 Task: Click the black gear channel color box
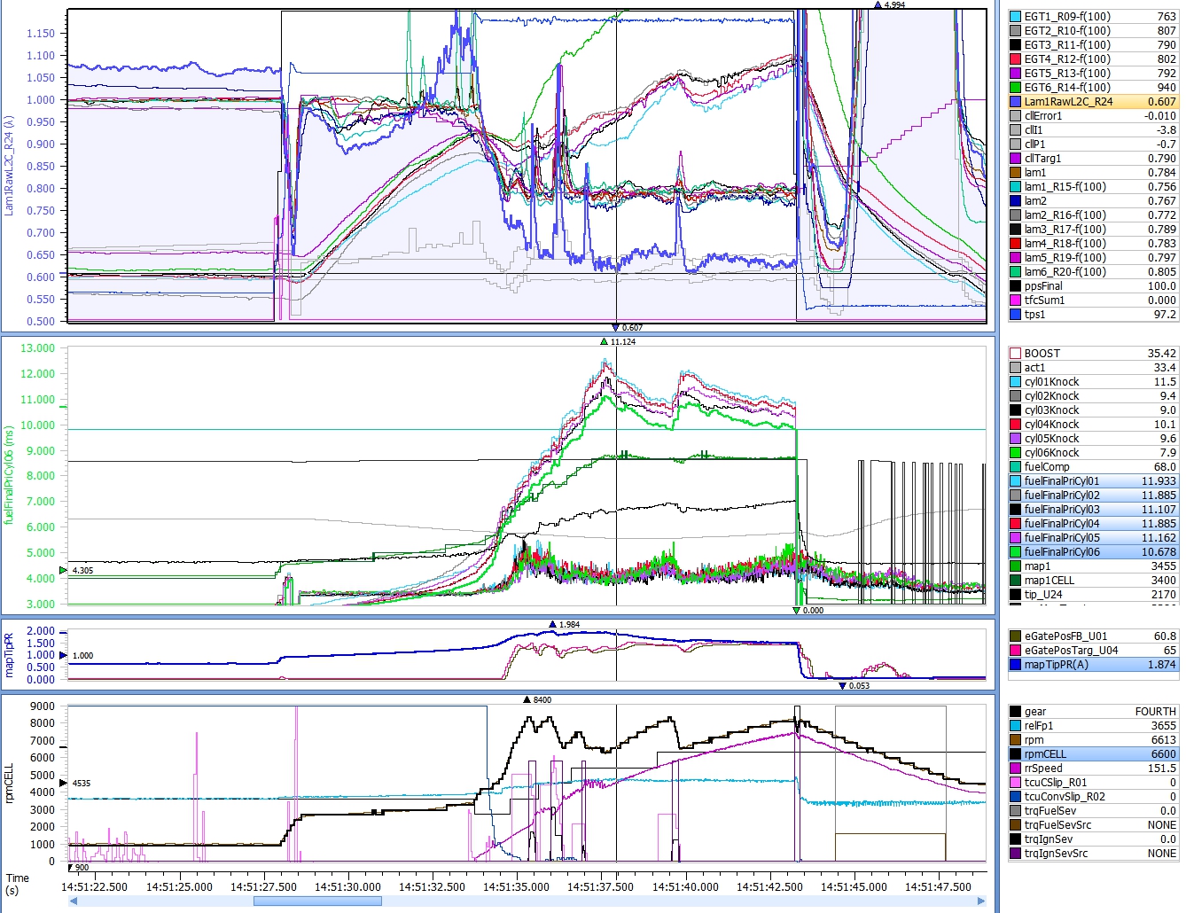click(1015, 712)
